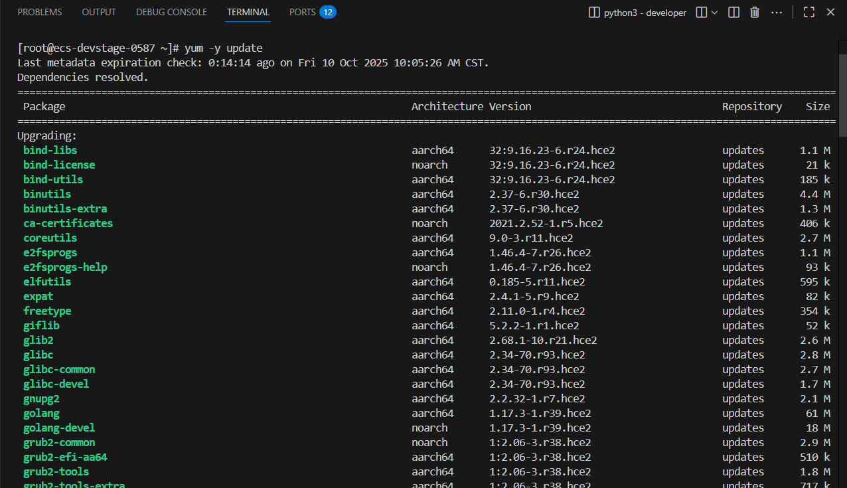Click the 'grub2-efi-aa64' package name
This screenshot has height=488, width=847.
(65, 457)
